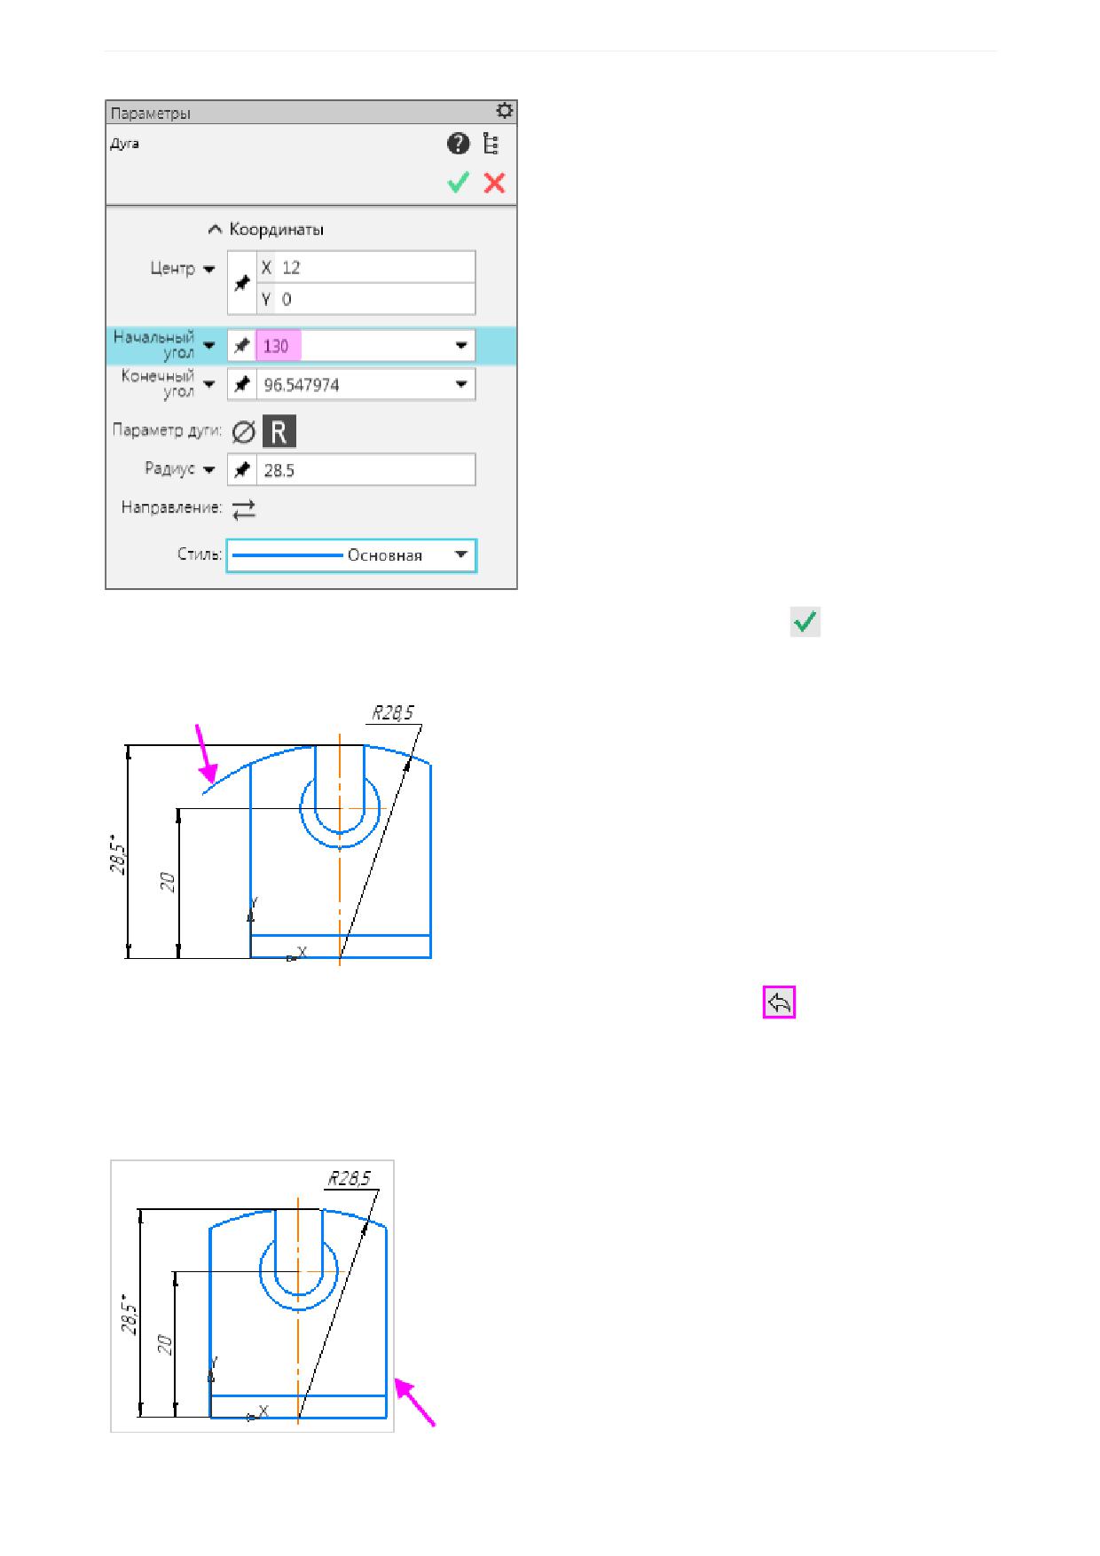
Task: Open the Конечный угол value dropdown
Action: (461, 385)
